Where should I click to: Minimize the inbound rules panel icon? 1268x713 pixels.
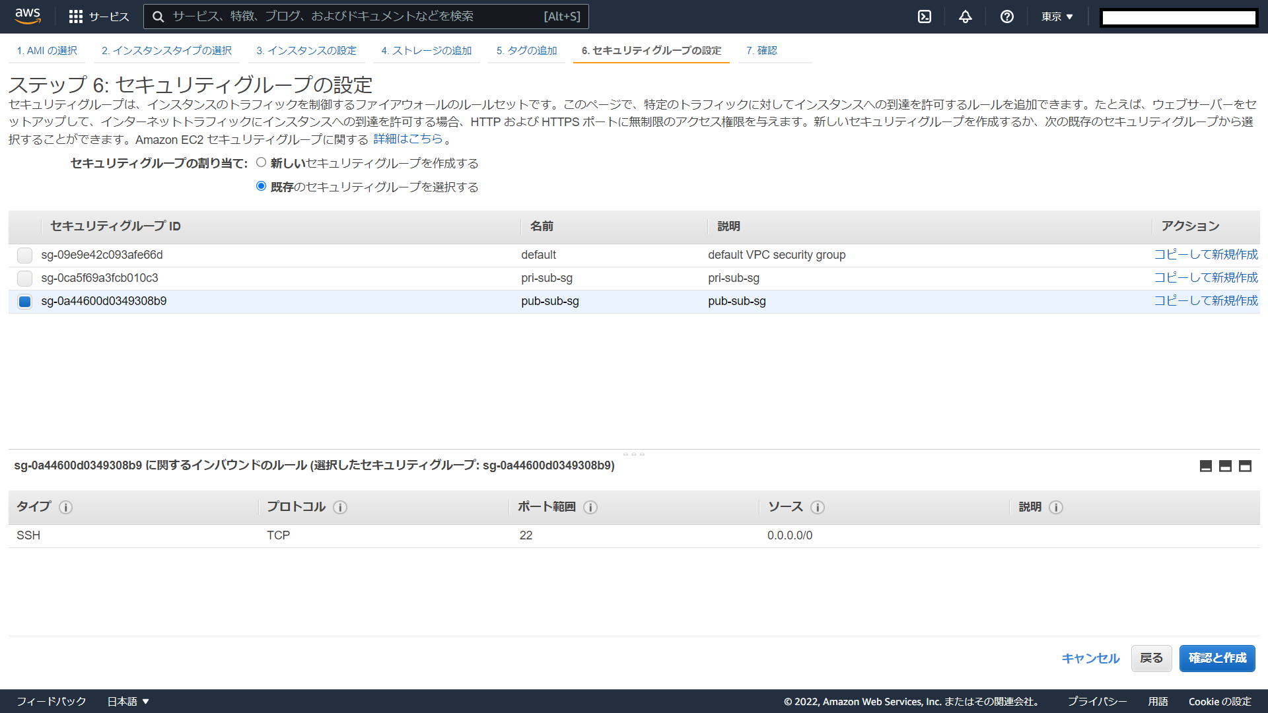pyautogui.click(x=1205, y=466)
